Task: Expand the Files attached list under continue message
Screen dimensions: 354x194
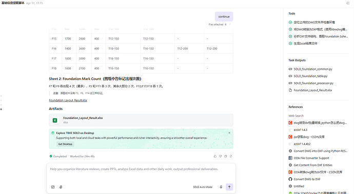Action: tap(219, 25)
